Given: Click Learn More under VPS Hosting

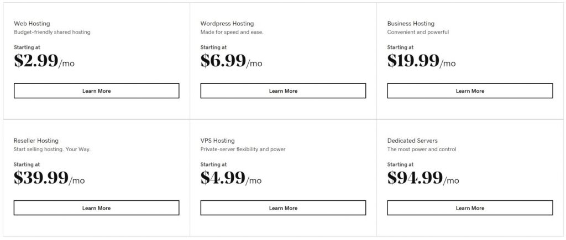Looking at the screenshot, I should (283, 208).
